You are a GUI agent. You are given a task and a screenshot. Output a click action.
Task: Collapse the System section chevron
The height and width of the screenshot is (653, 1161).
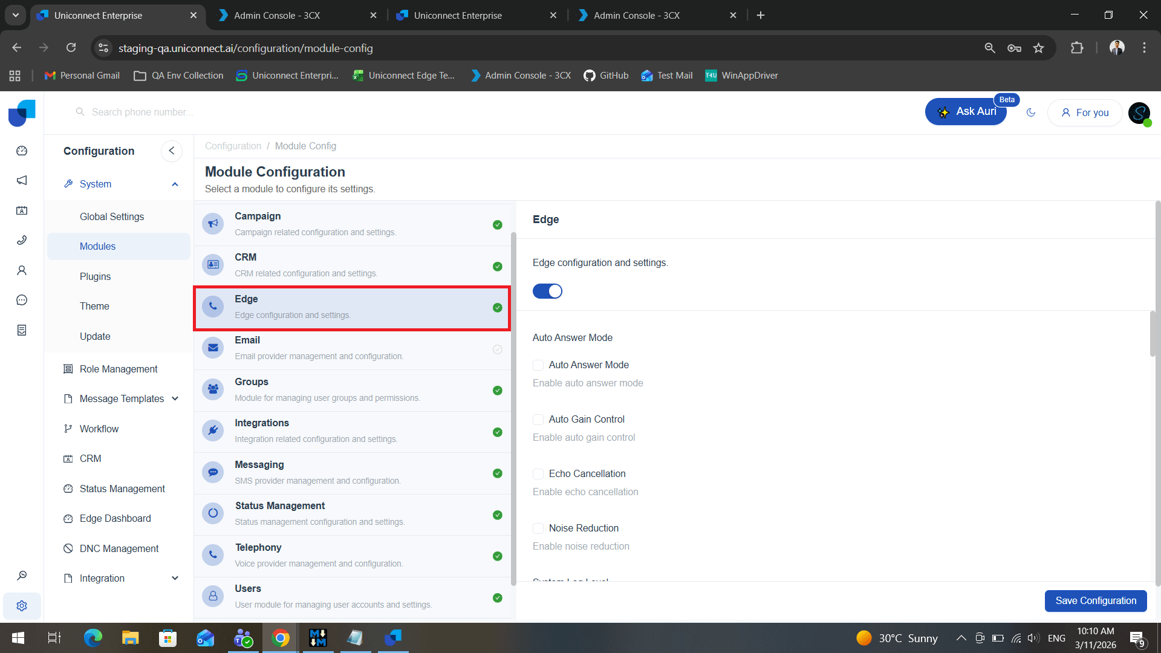[x=175, y=184]
